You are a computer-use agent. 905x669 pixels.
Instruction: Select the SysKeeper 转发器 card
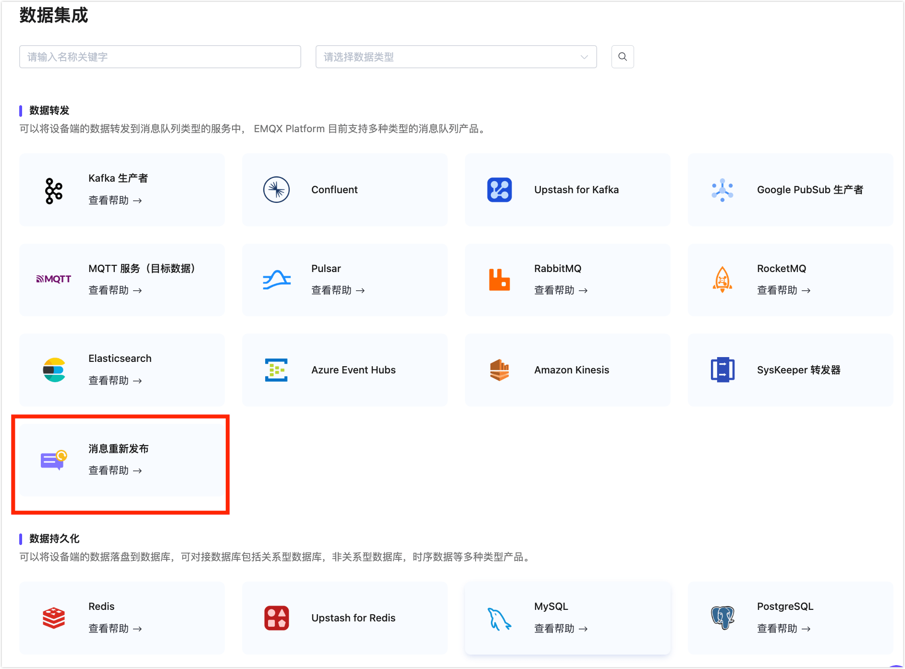(x=790, y=370)
